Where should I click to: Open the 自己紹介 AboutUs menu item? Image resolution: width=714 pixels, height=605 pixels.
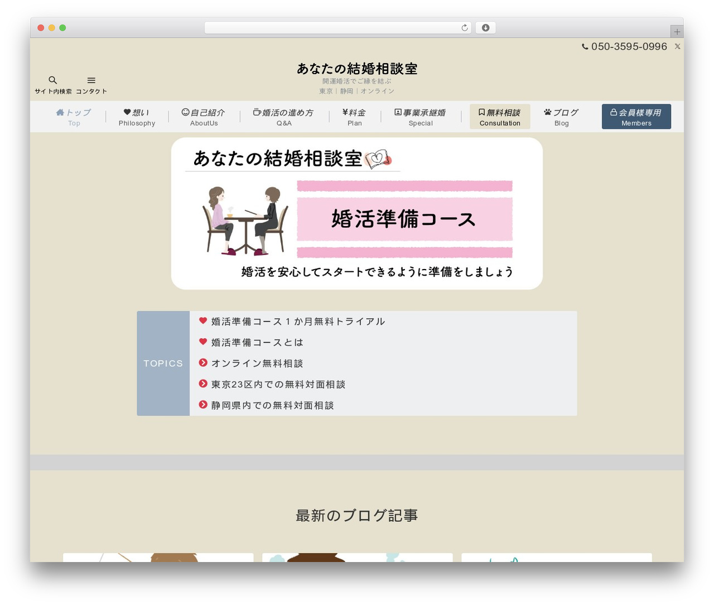[x=204, y=117]
